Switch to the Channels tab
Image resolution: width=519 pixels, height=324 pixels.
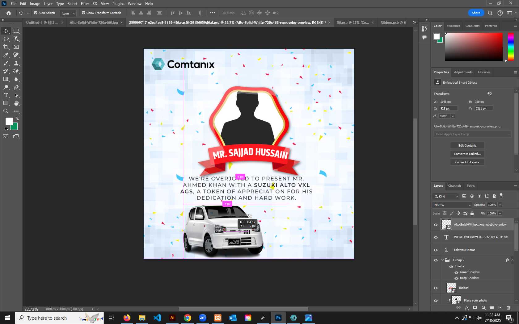pos(455,186)
